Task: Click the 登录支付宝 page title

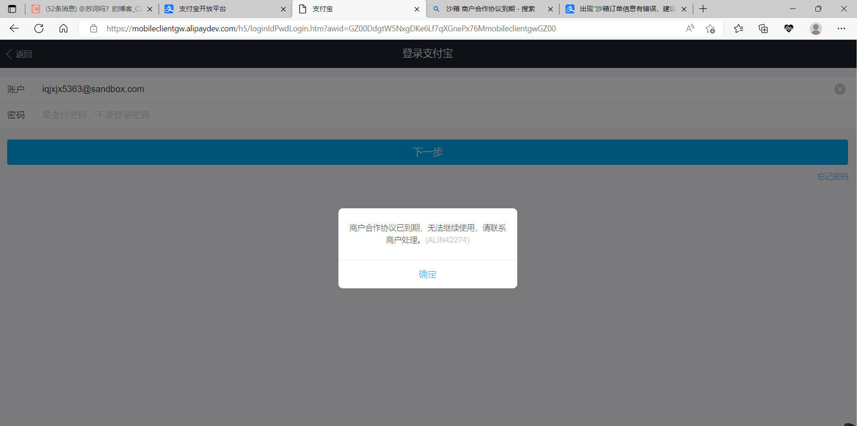Action: [x=427, y=53]
